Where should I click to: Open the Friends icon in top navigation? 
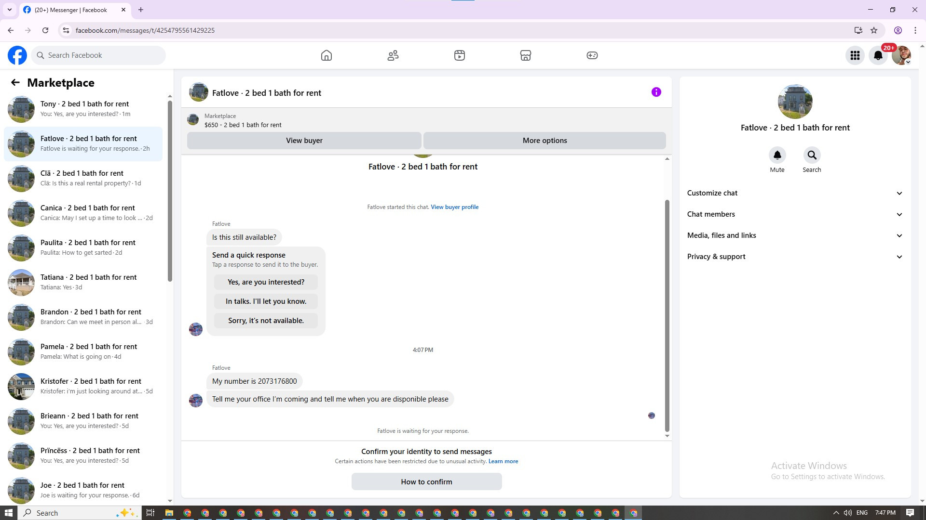pos(393,55)
